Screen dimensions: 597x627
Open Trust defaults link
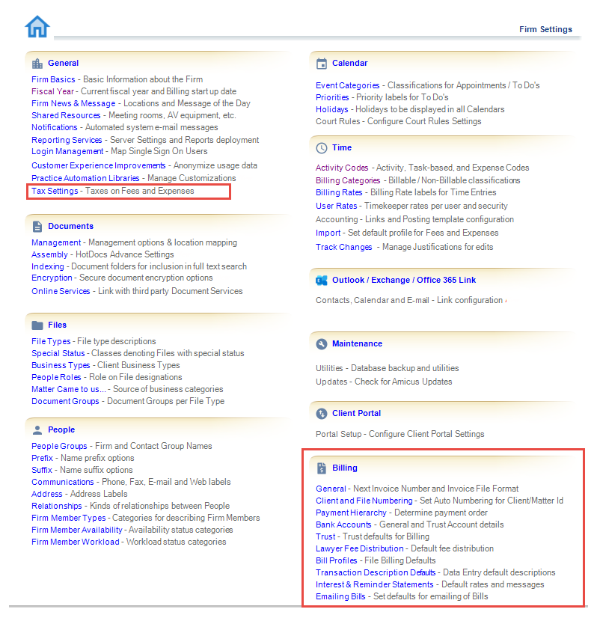pyautogui.click(x=325, y=537)
